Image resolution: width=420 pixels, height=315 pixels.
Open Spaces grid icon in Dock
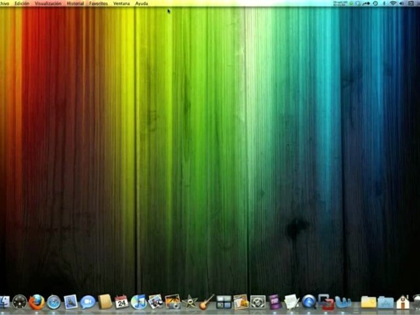click(x=224, y=302)
